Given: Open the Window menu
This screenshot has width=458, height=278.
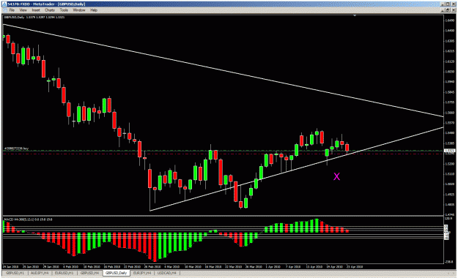Looking at the screenshot, I should point(79,10).
